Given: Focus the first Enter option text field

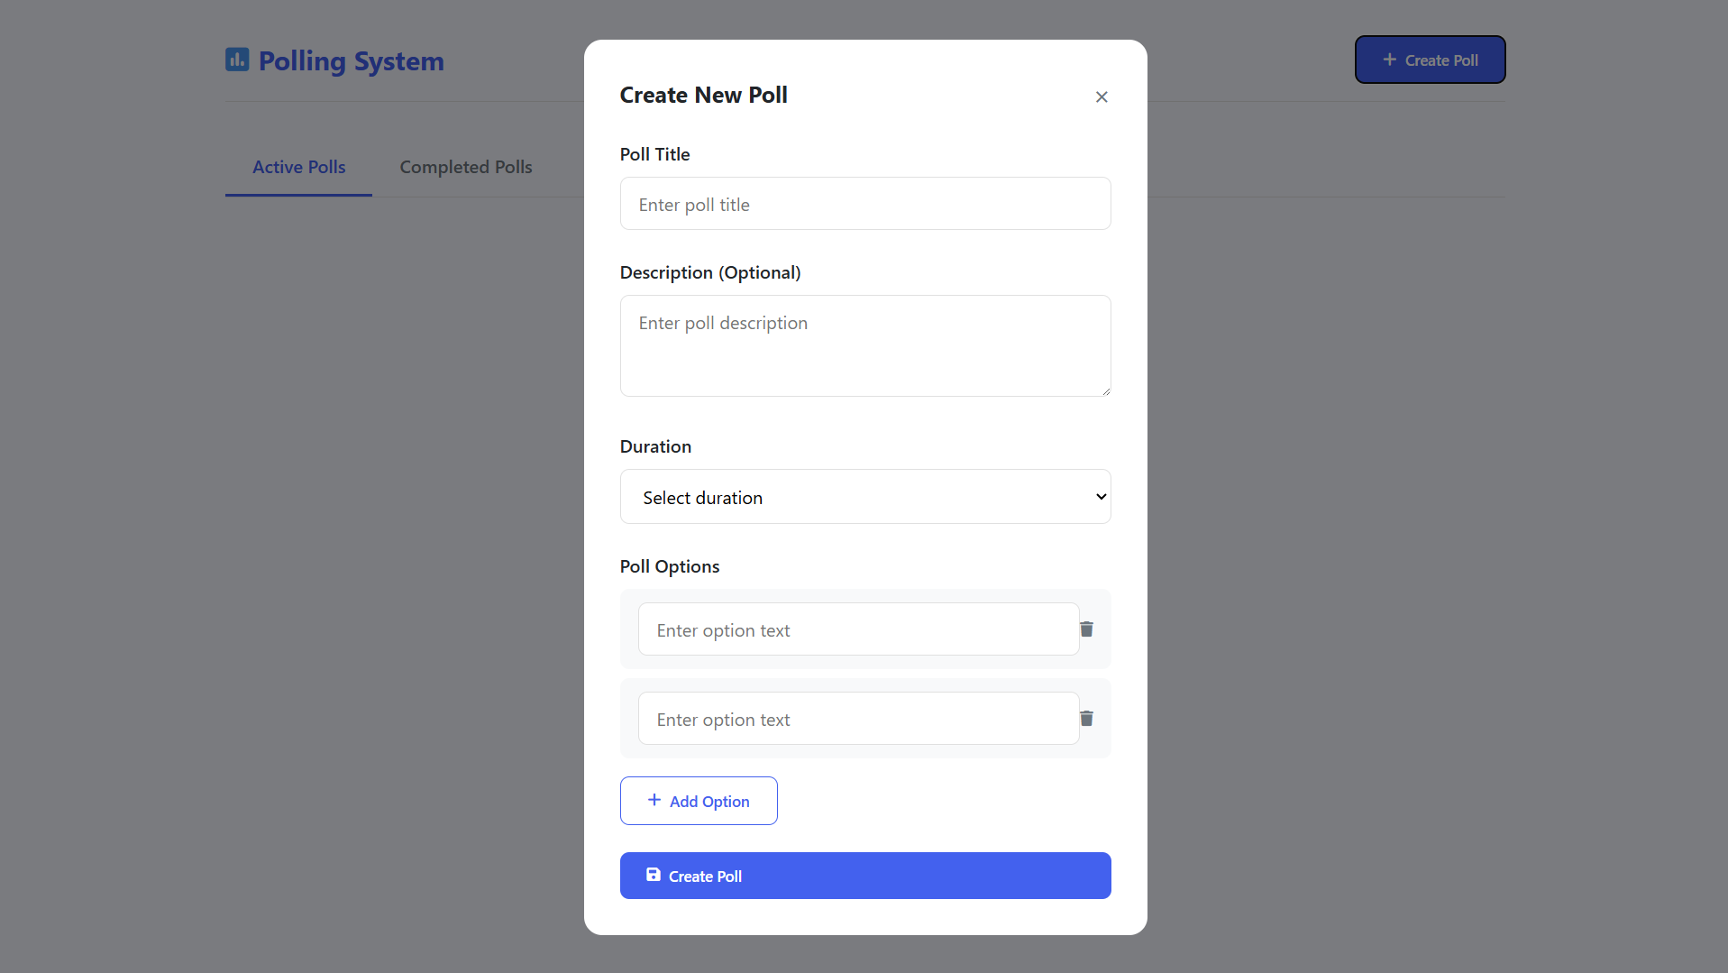Looking at the screenshot, I should 858,629.
